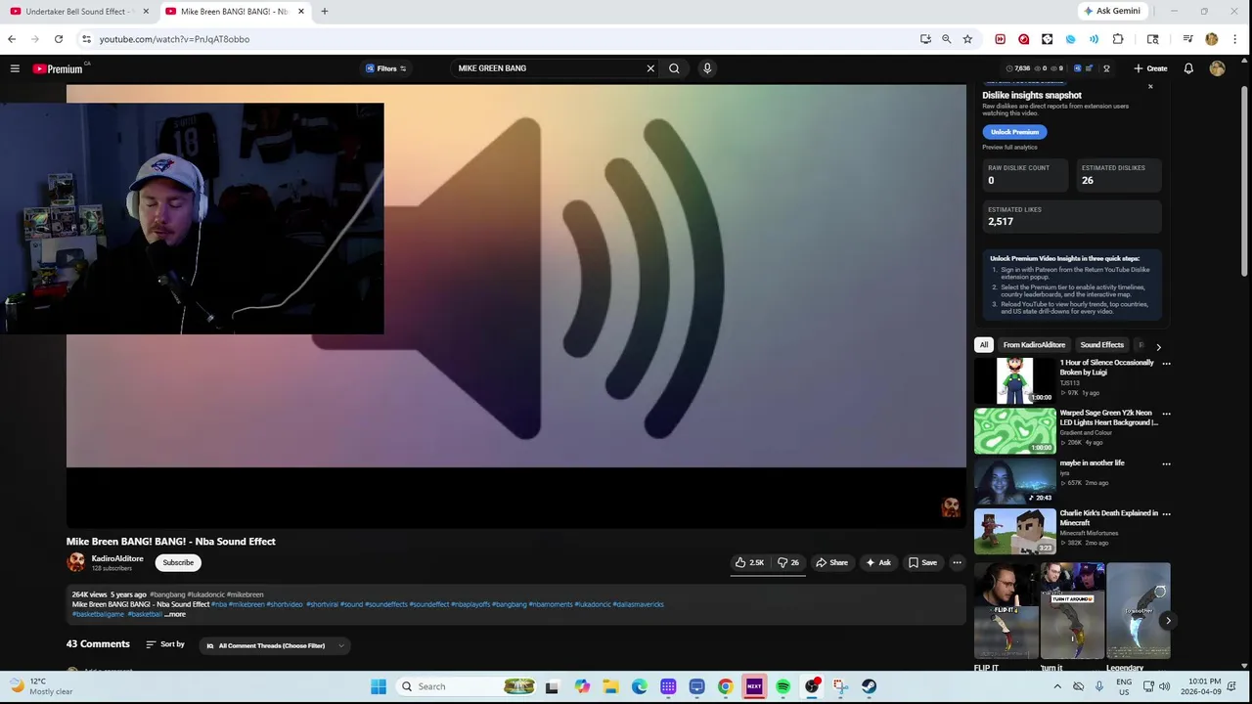Advance the Shorts shelf with the next arrow

pyautogui.click(x=1168, y=621)
